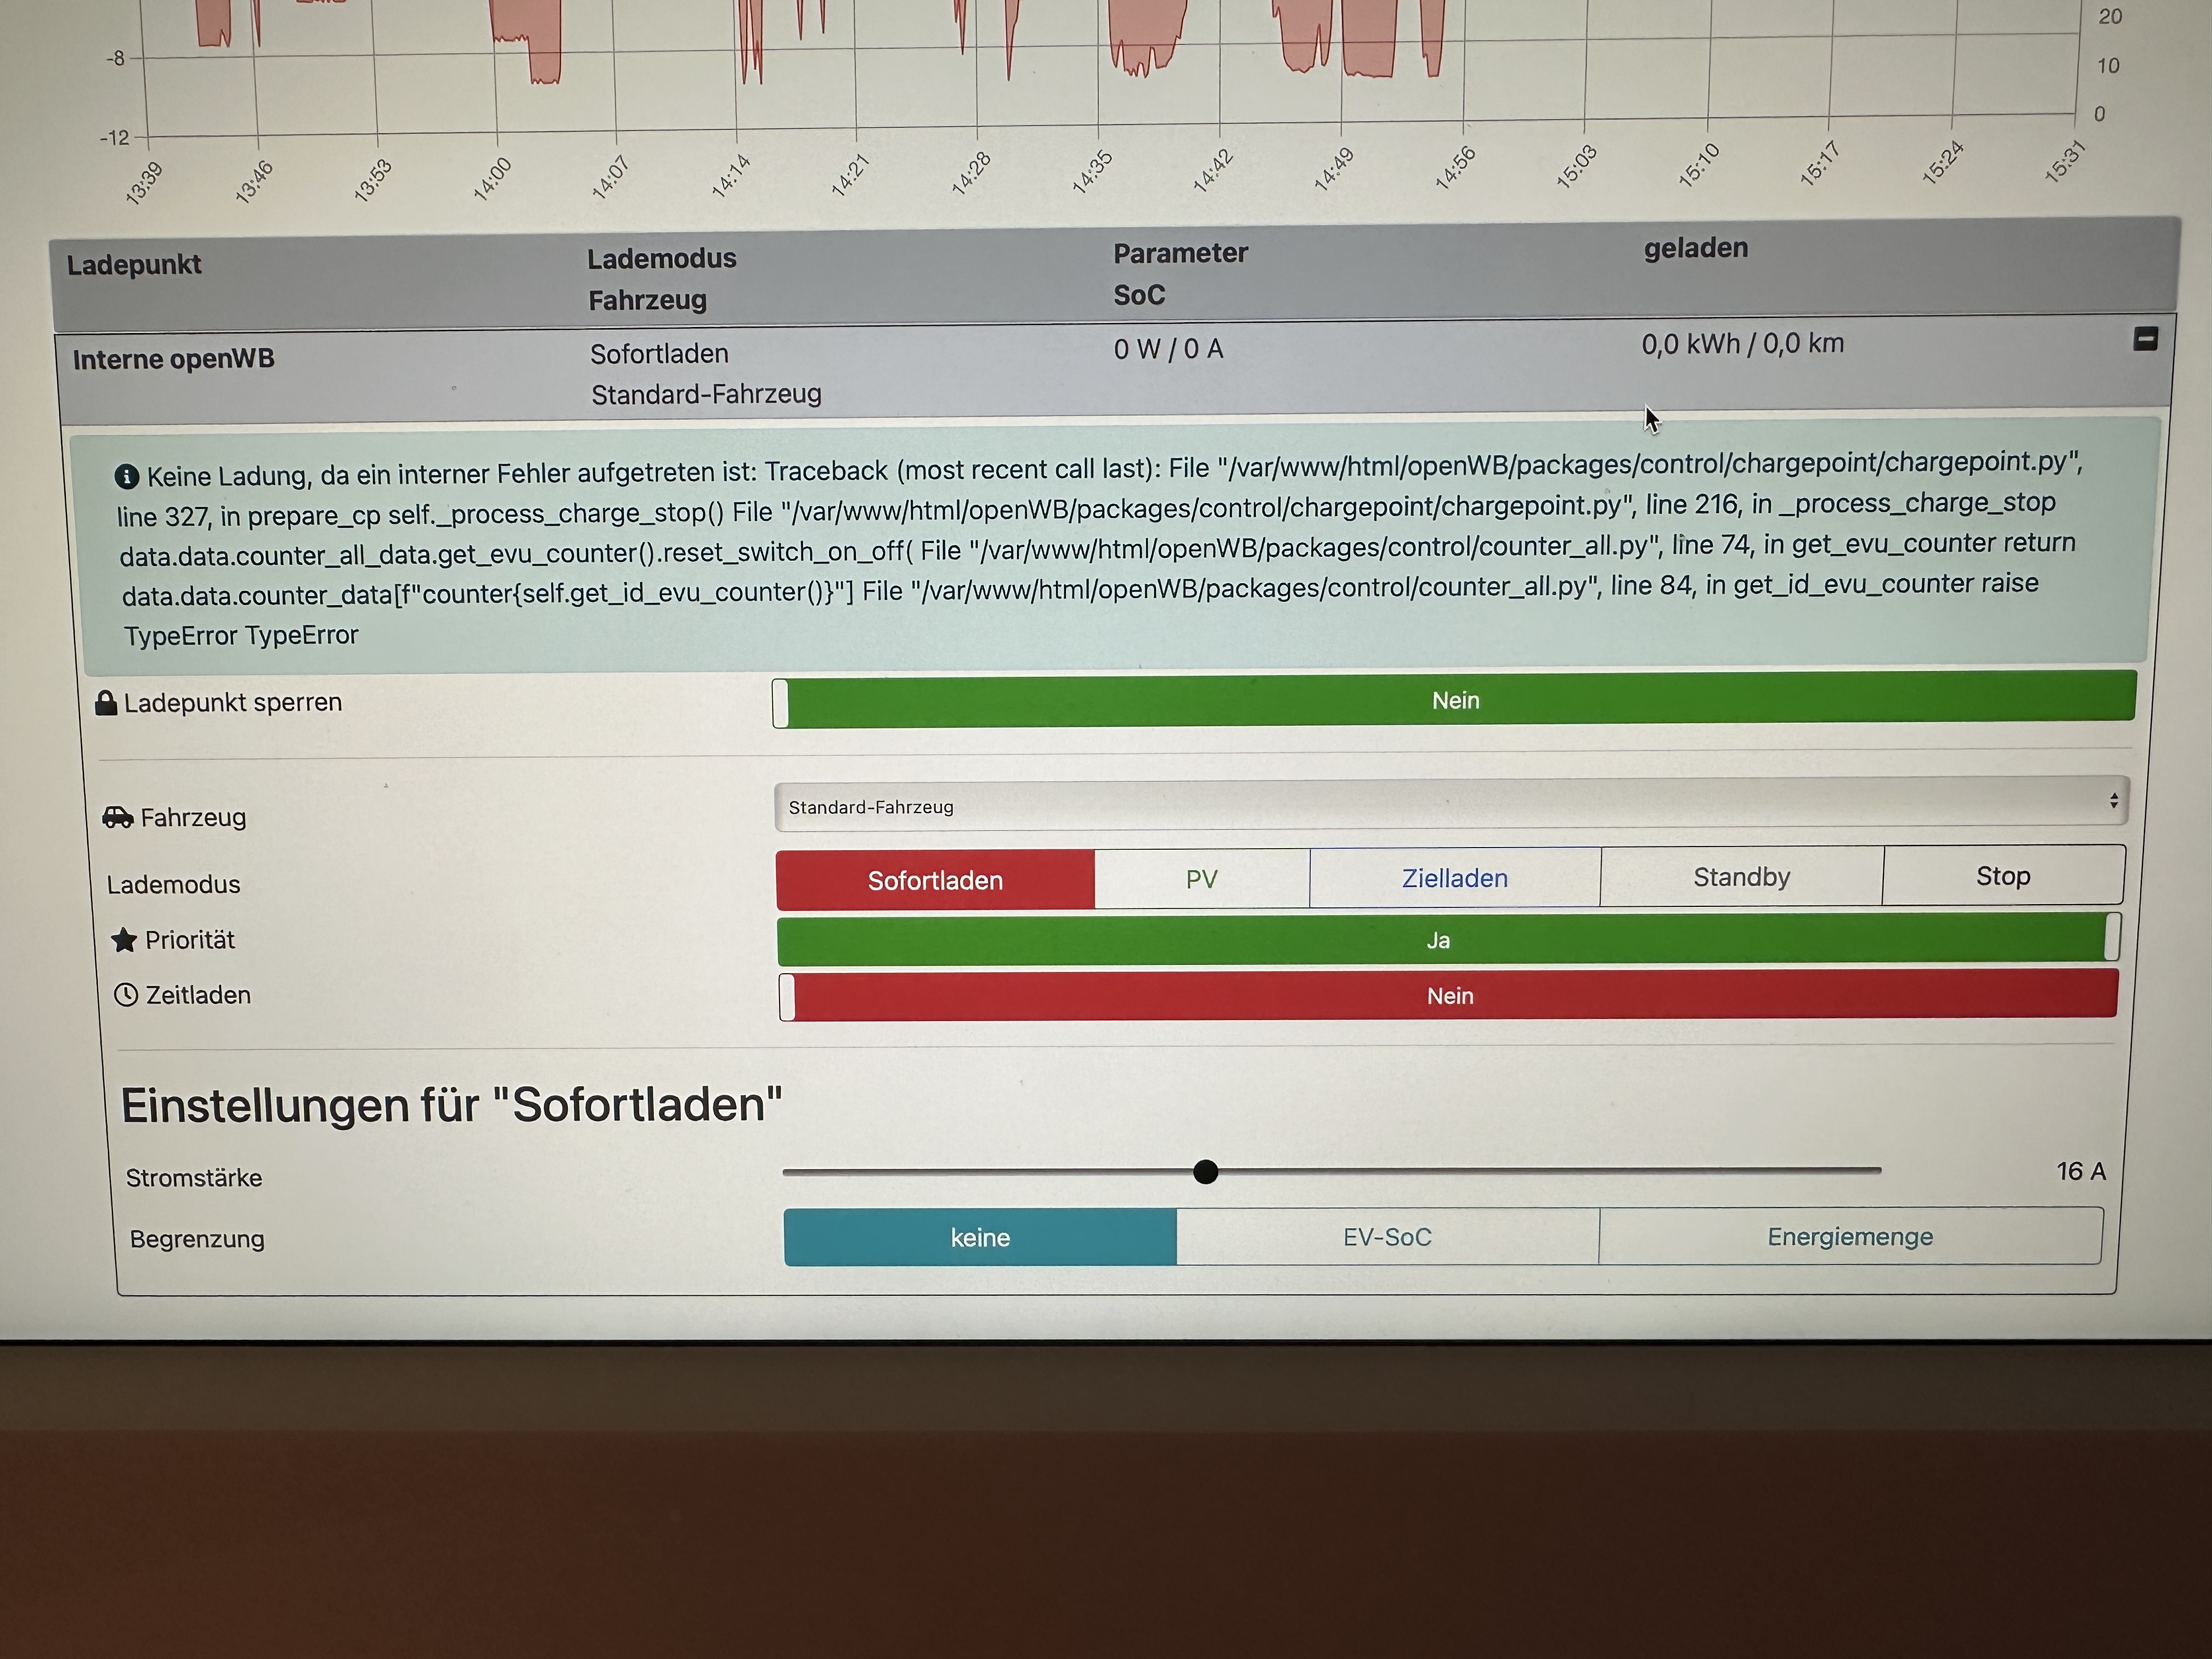Toggle the Ladepunkt sperren switch showing Nein
The height and width of the screenshot is (1659, 2212).
pos(1454,700)
